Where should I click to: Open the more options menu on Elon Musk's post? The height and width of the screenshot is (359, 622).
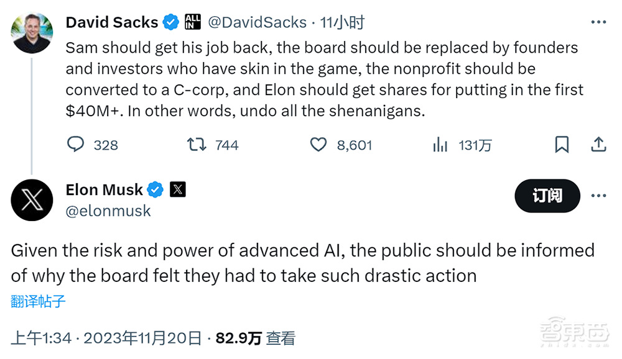(598, 196)
